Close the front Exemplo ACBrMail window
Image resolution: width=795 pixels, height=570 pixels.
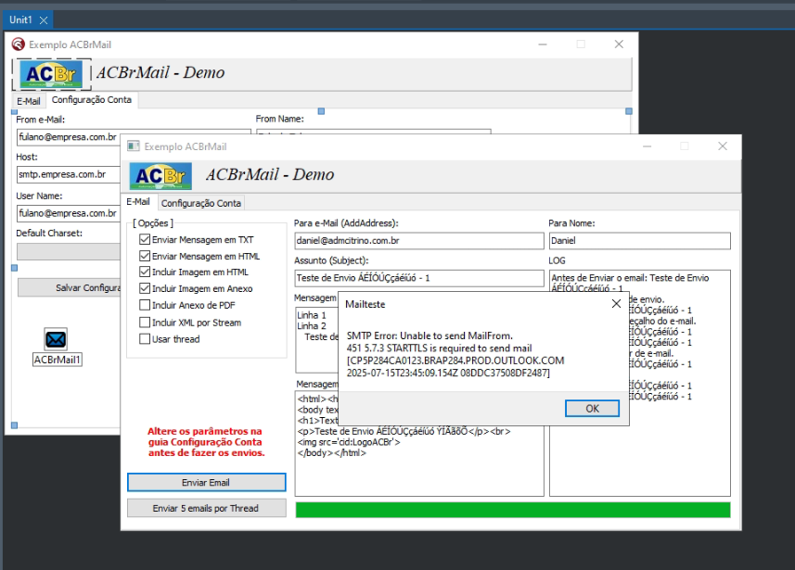pyautogui.click(x=723, y=146)
